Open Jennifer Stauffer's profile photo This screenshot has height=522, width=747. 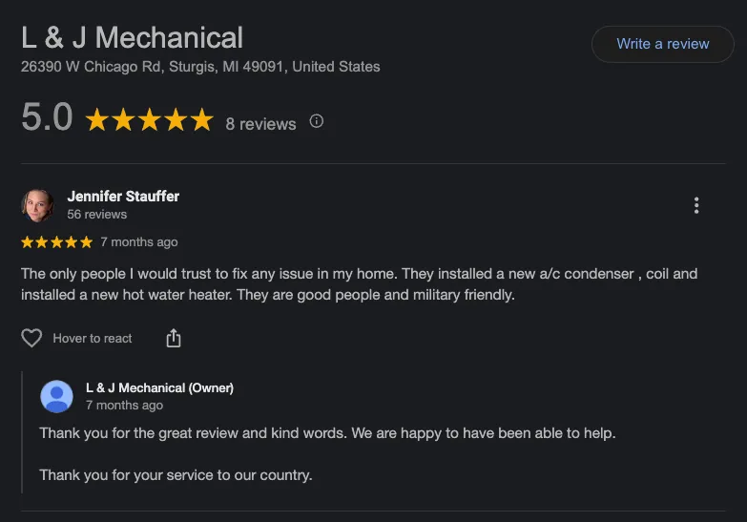pyautogui.click(x=37, y=205)
